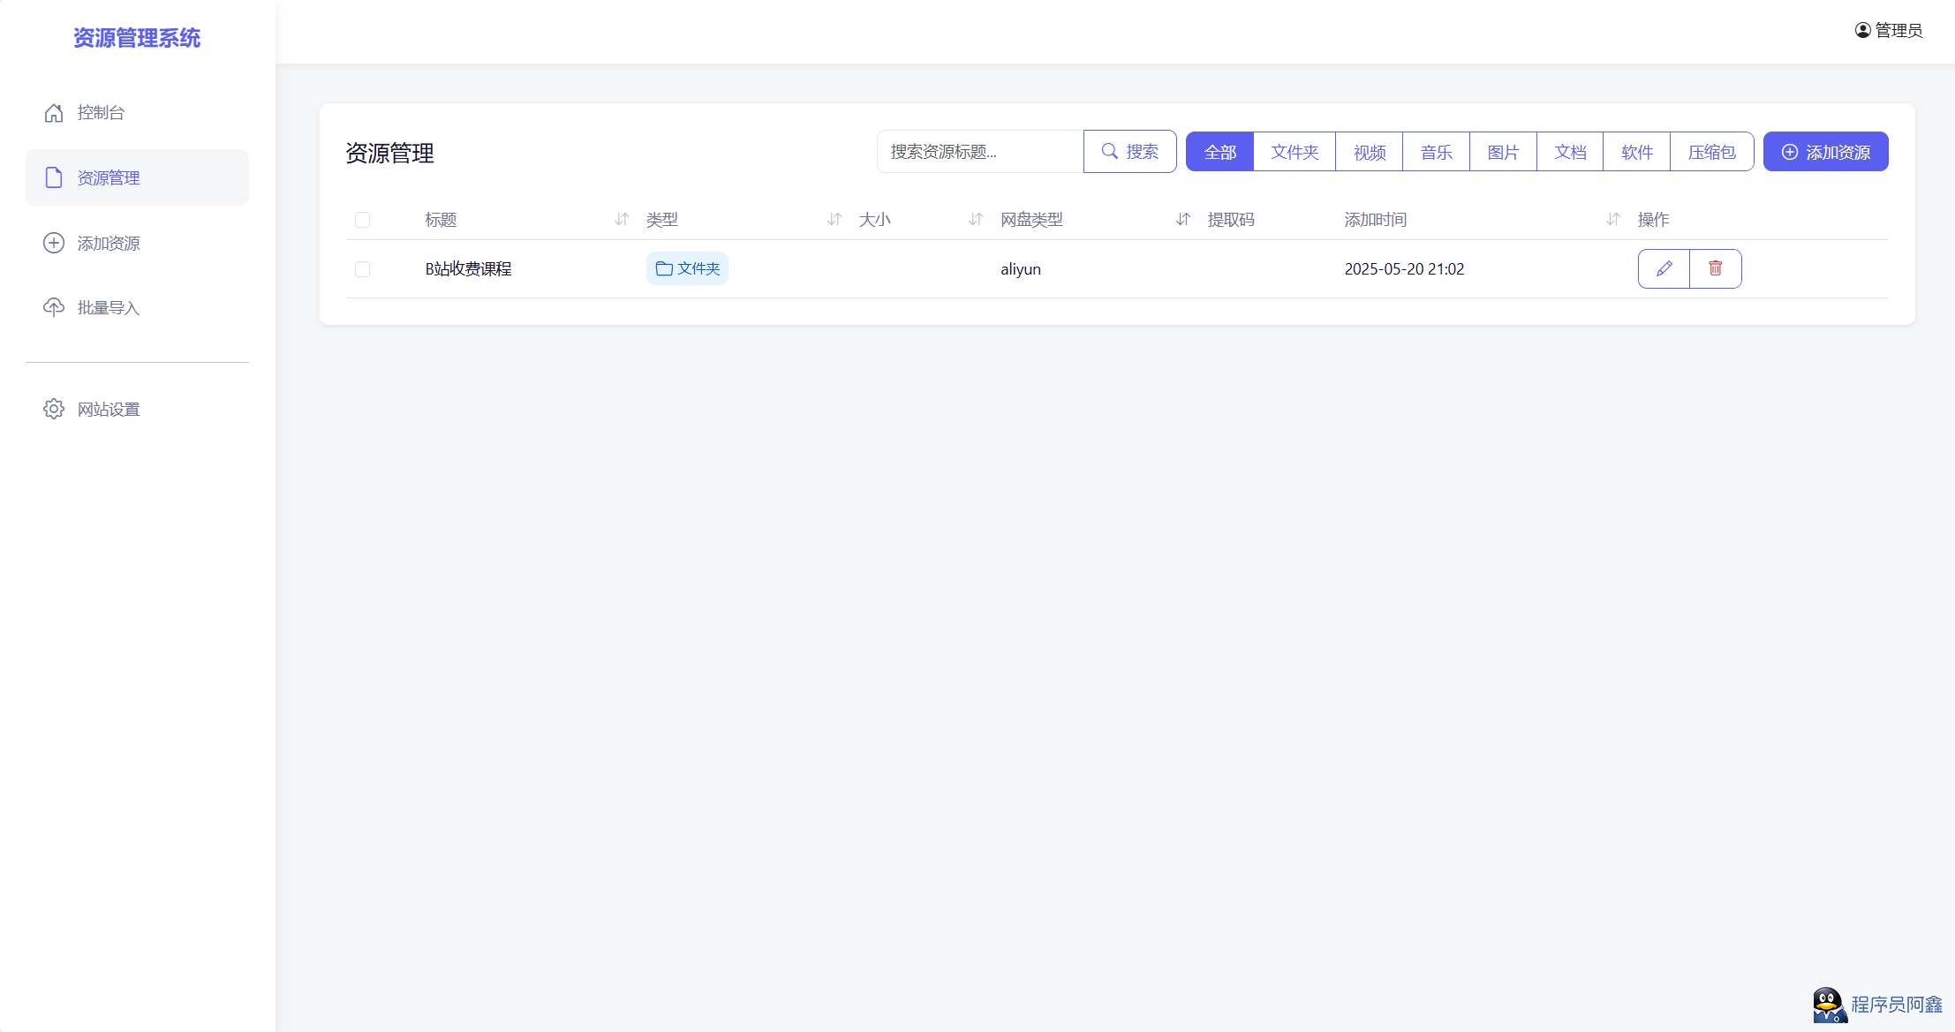Focus the 搜索资源标题 search field
The image size is (1955, 1032).
[x=980, y=152]
